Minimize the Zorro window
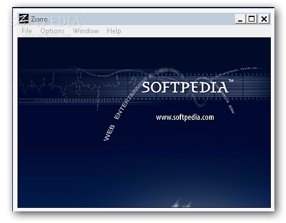 click(240, 19)
